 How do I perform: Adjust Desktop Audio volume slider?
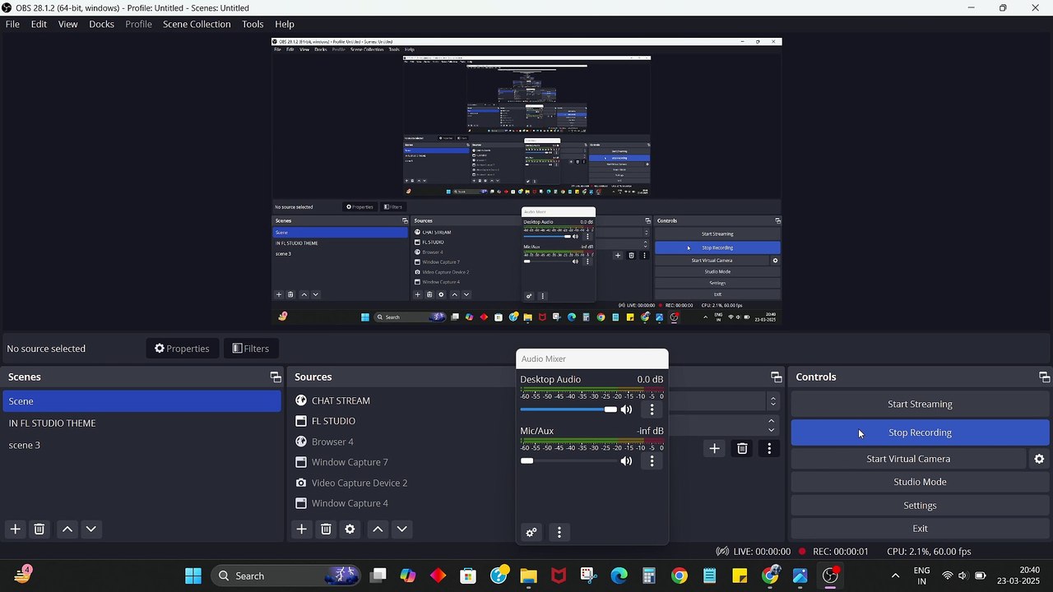point(568,409)
